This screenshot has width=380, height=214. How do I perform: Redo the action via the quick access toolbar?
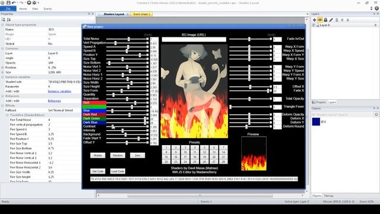coord(21,2)
